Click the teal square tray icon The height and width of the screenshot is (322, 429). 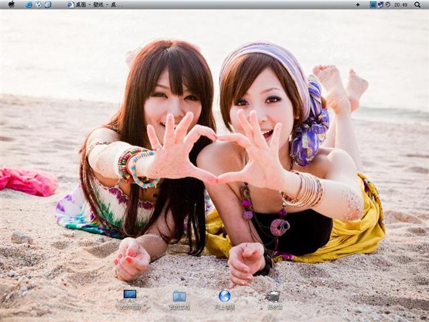tap(373, 5)
